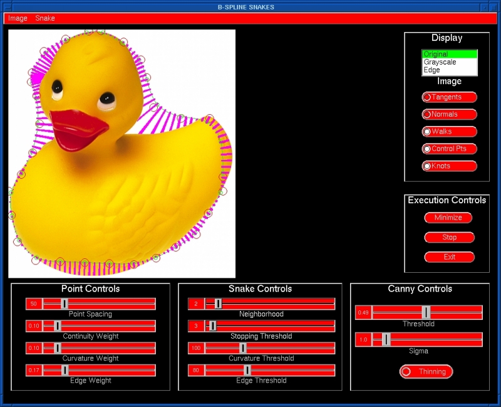This screenshot has width=501, height=407.
Task: Click the Point Spacing value 50
Action: click(x=34, y=304)
